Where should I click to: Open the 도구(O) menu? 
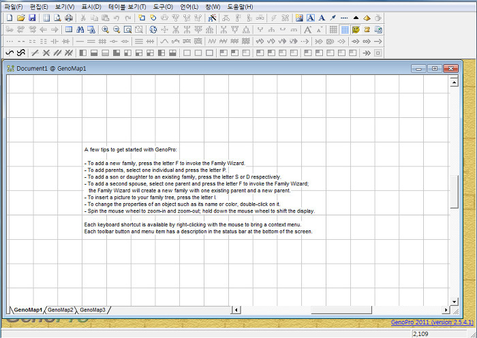pos(163,7)
